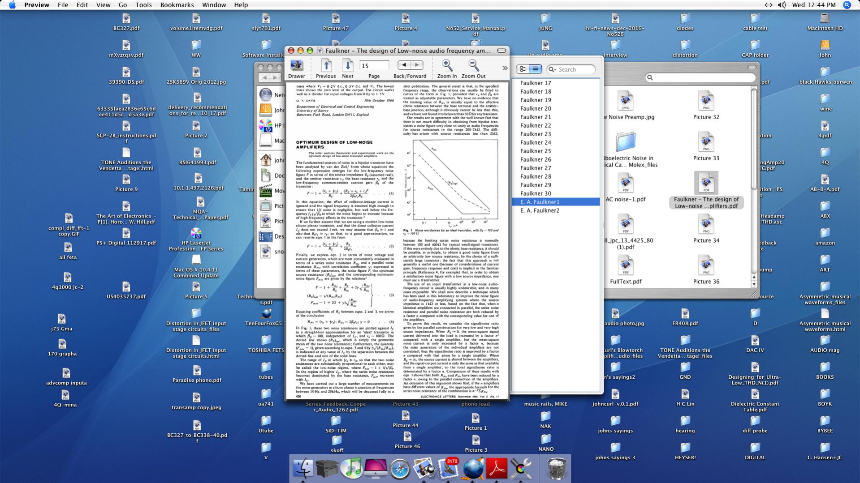
Task: Select the BOOKS folder on the desktop
Action: click(x=825, y=371)
